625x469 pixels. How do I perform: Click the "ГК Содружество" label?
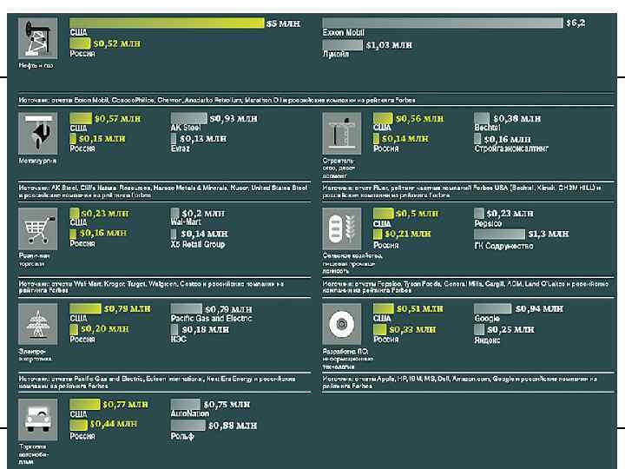pyautogui.click(x=503, y=246)
